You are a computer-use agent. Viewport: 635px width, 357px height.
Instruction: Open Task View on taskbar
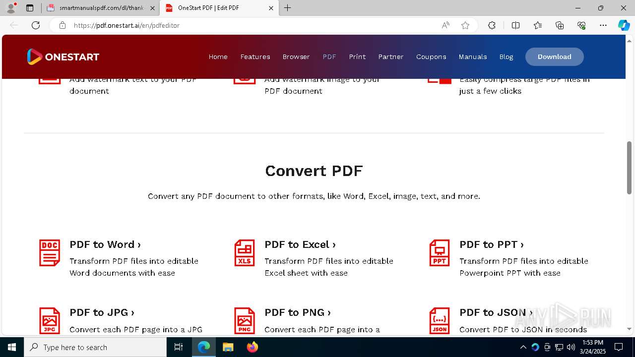[179, 347]
